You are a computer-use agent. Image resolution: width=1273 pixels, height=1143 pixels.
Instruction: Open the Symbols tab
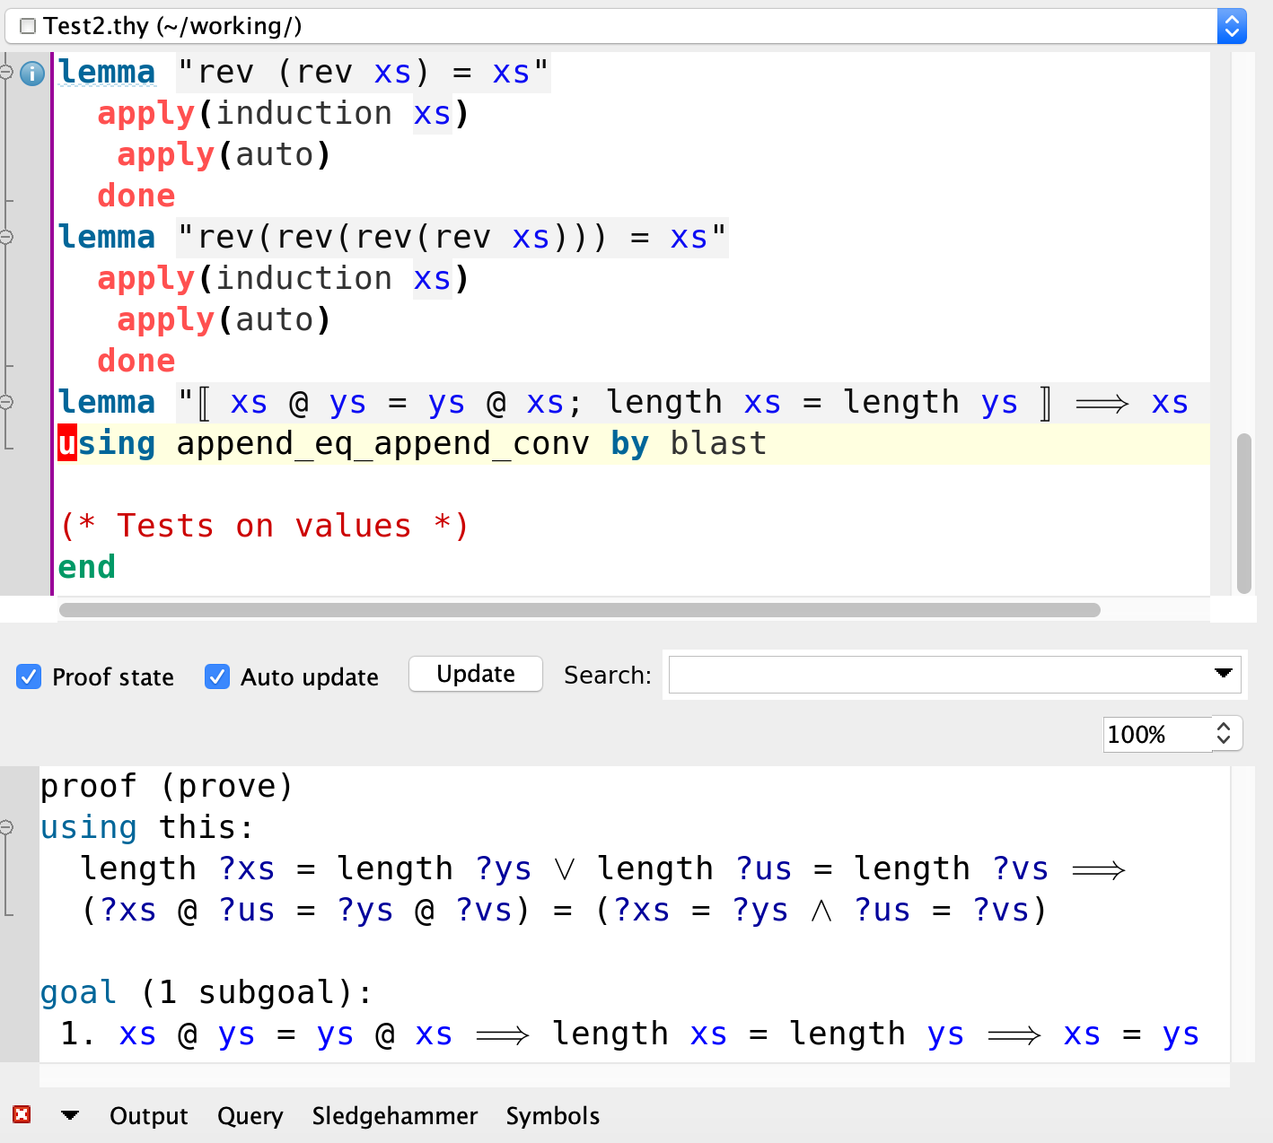[552, 1116]
